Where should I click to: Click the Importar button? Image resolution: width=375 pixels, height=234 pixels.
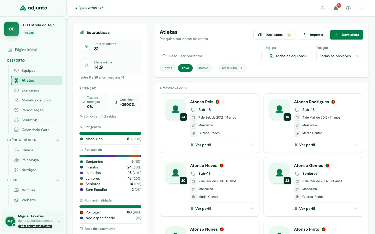[x=313, y=35]
